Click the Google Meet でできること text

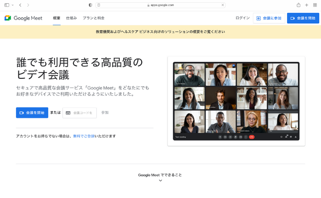coord(160,175)
